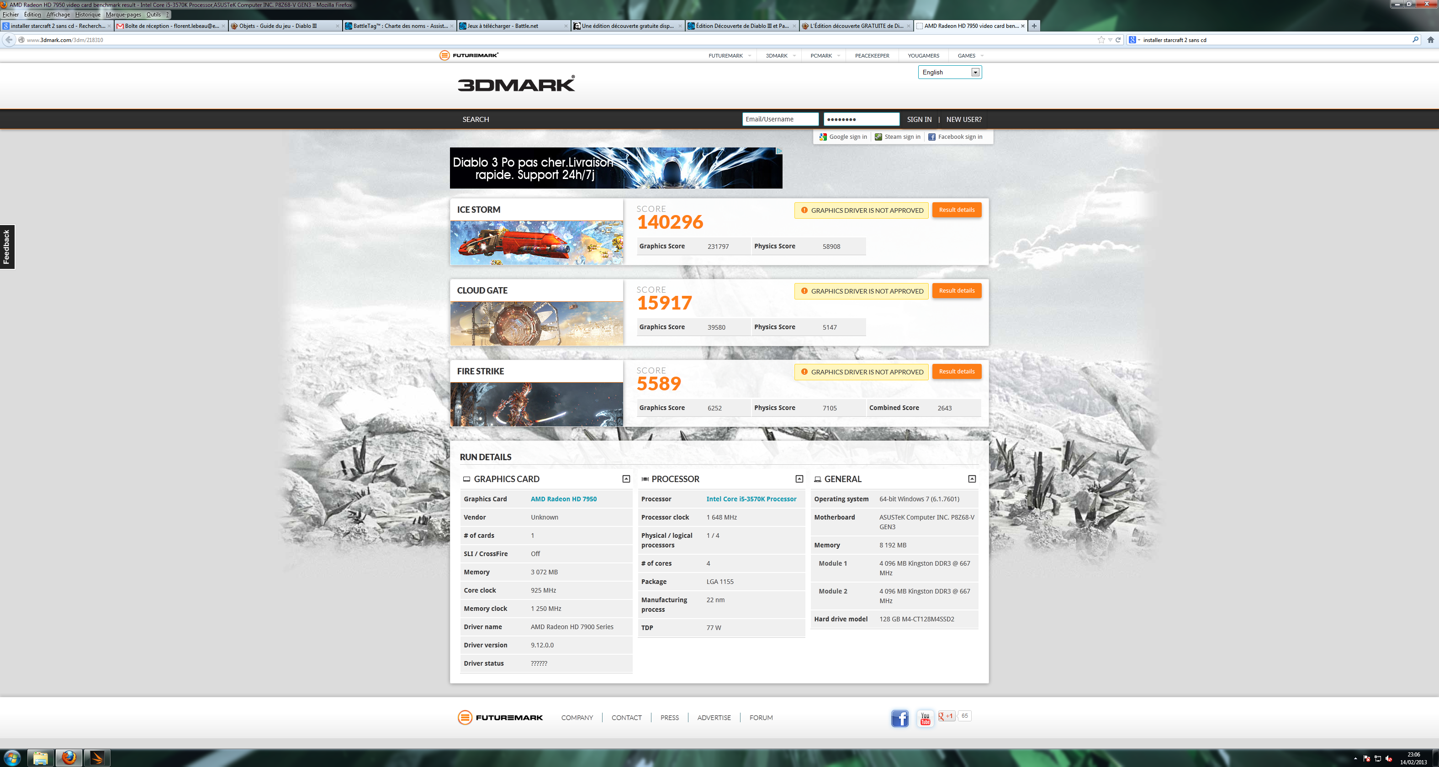
Task: Follow the AMD Radeon HD 7950 link
Action: (563, 499)
